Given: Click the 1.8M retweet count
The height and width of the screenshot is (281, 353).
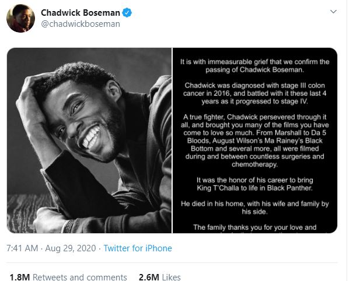Looking at the screenshot, I should (20, 277).
